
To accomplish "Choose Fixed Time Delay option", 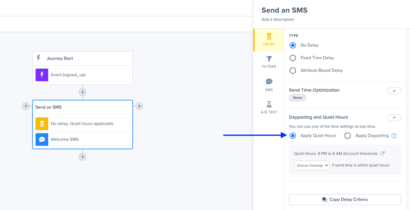I will (293, 58).
